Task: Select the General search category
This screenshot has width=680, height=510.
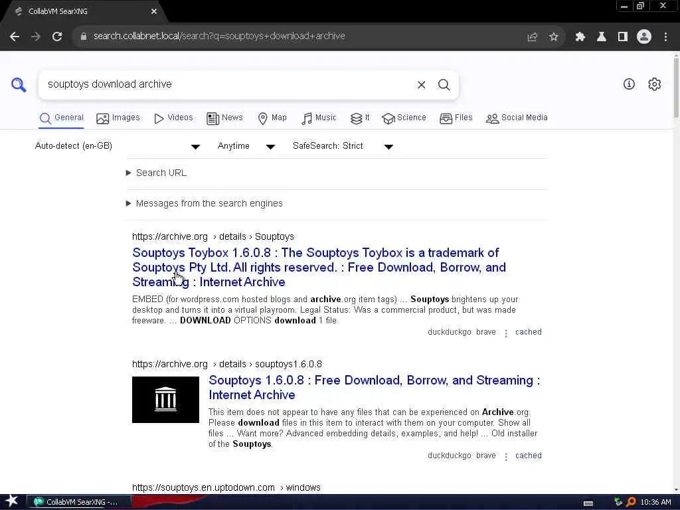Action: tap(61, 118)
